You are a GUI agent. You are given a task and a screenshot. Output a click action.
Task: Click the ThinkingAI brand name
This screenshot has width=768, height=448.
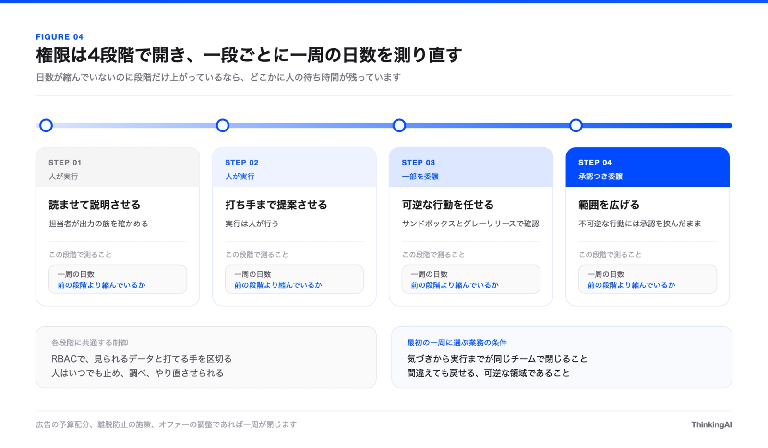point(711,424)
